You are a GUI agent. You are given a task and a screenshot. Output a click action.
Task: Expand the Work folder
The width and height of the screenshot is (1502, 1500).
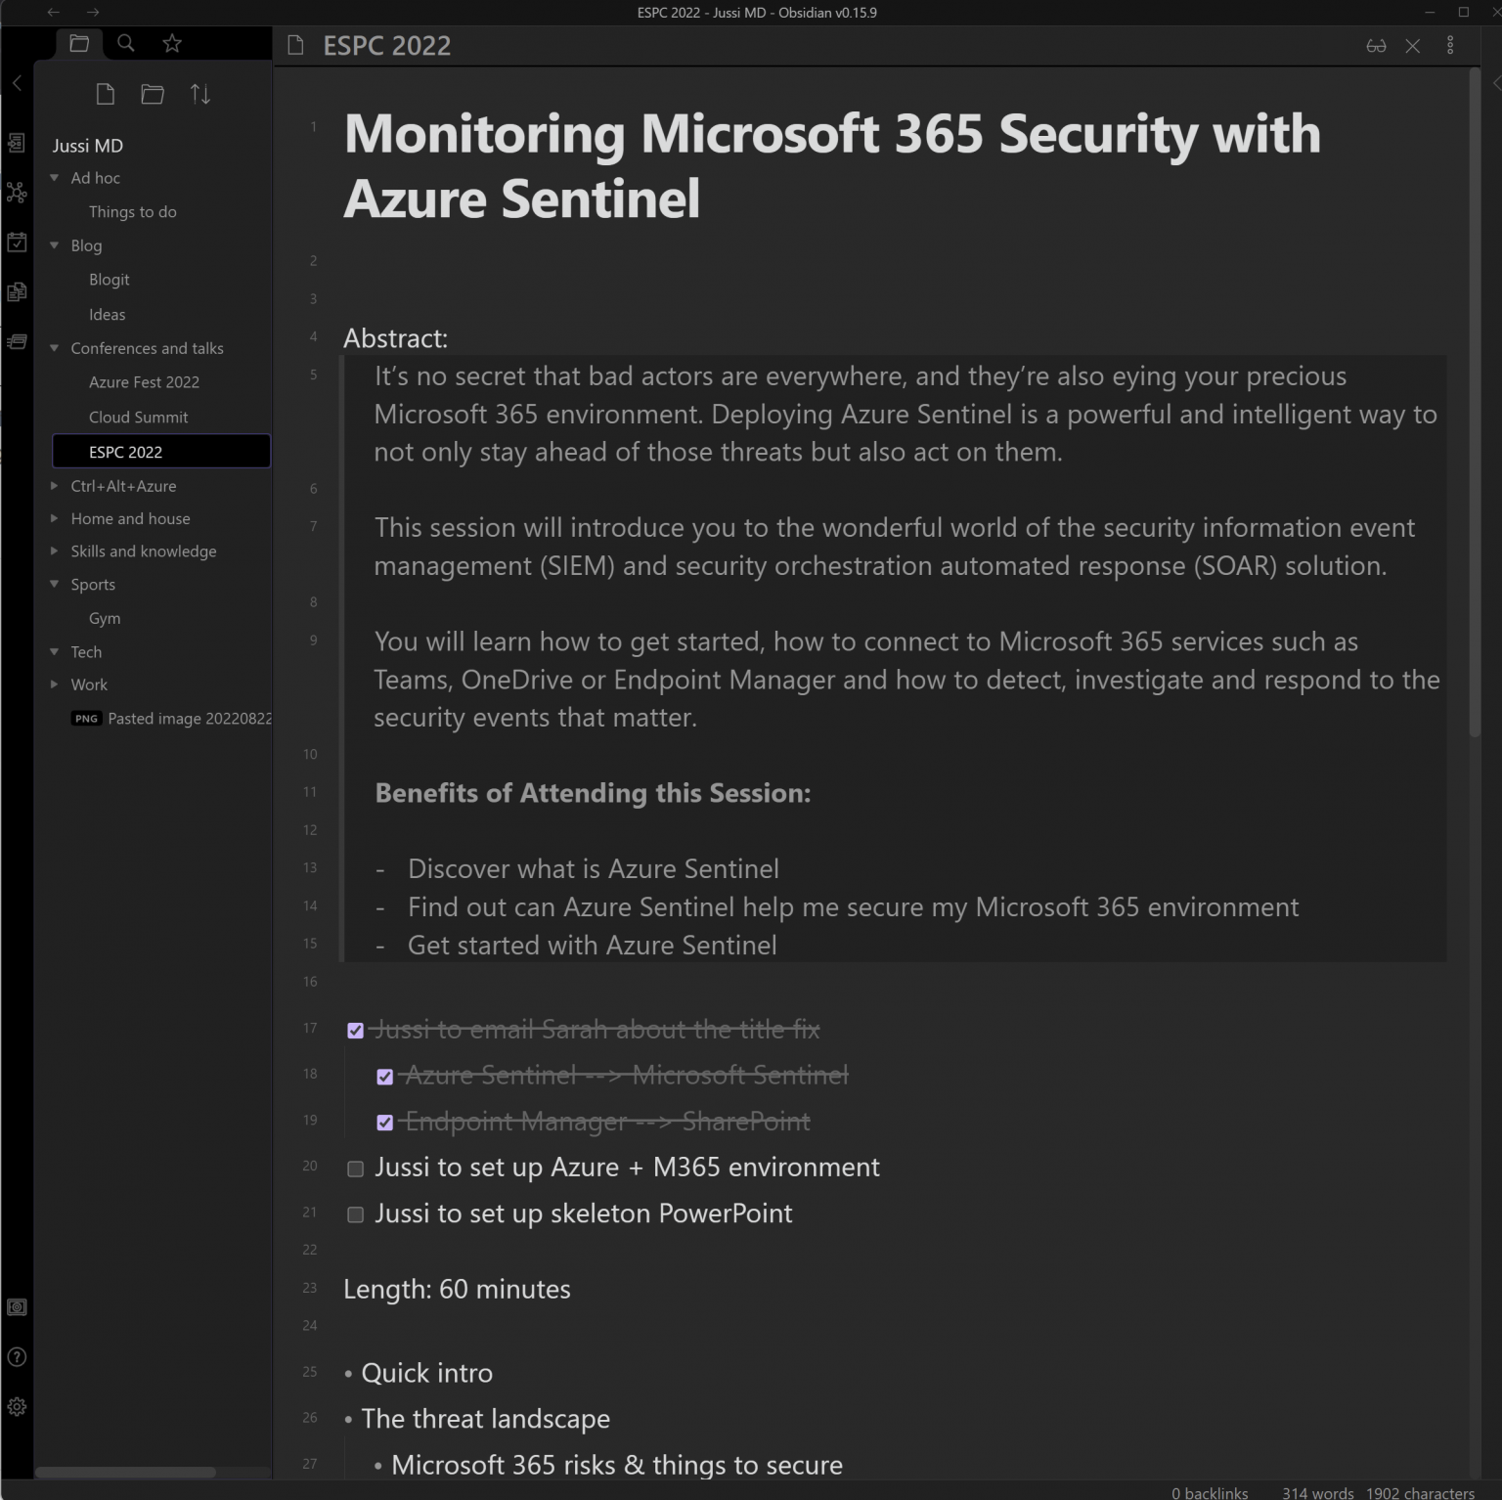click(x=55, y=684)
